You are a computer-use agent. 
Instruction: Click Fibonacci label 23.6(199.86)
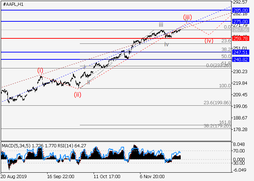(x=217, y=102)
